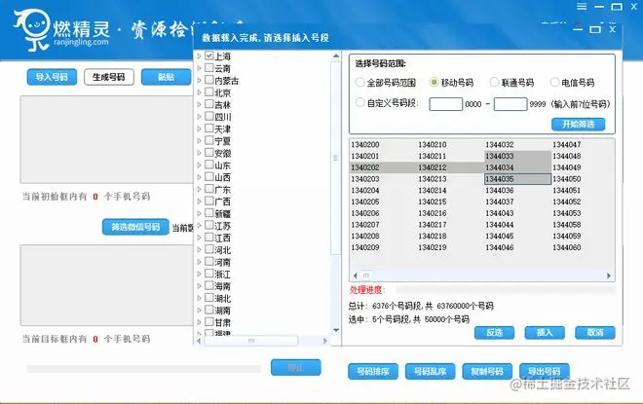
Task: Click right arrow of province tree horizontal scrollbar
Action: (324, 341)
